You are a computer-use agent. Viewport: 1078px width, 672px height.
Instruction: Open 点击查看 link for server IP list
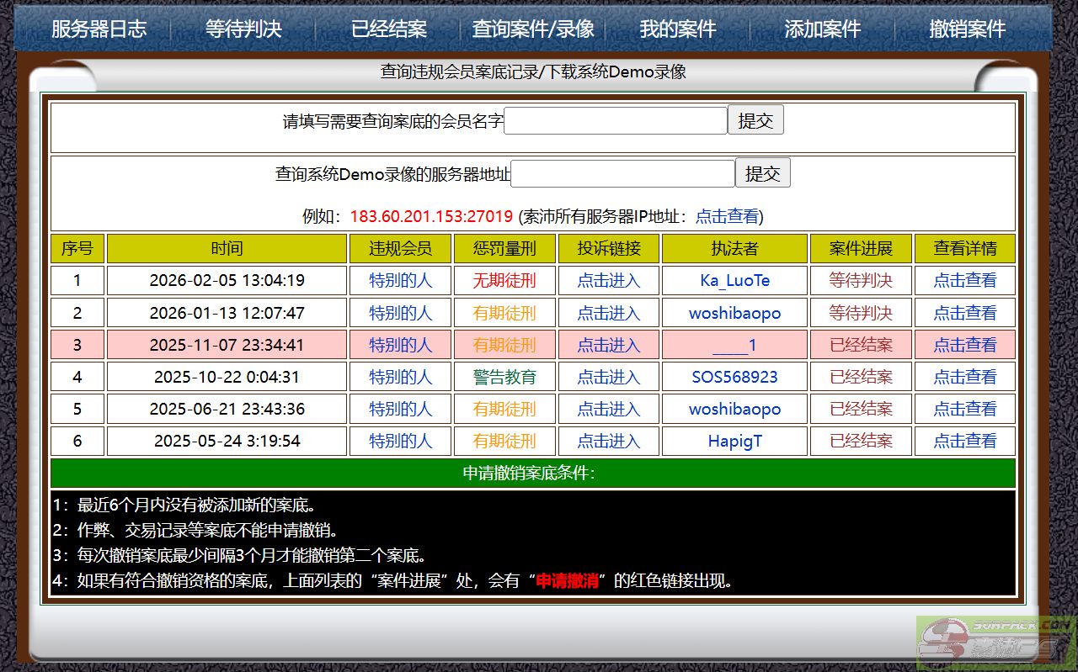tap(727, 216)
